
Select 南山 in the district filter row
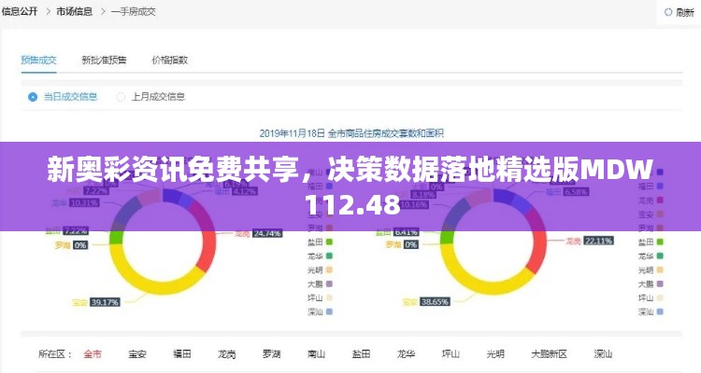(316, 354)
